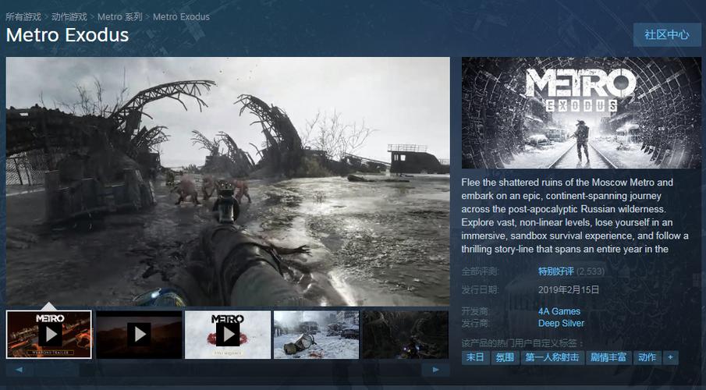The height and width of the screenshot is (390, 706).
Task: Play the third Metro title trailer video
Action: [228, 335]
